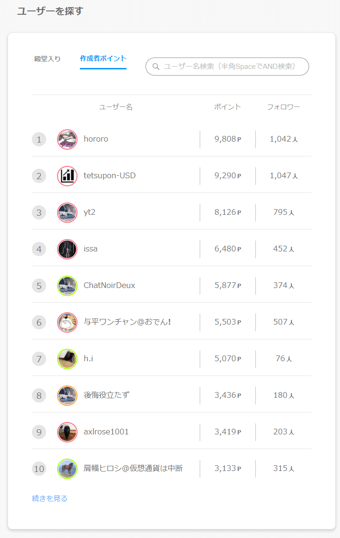This screenshot has height=538, width=340.
Task: Focus the ユーザー名検索 input field
Action: click(227, 67)
